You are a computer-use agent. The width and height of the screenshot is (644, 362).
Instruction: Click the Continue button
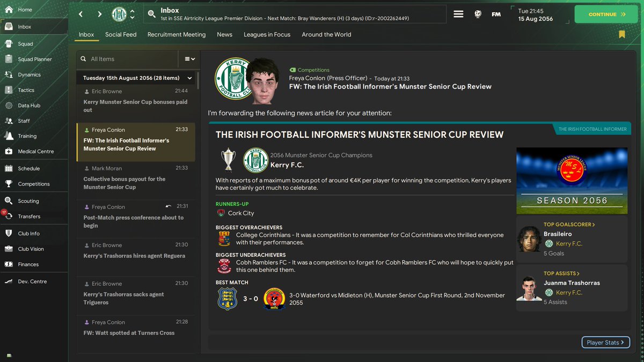607,14
